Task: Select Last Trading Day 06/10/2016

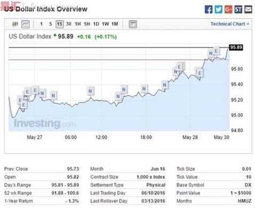Action: [153, 193]
